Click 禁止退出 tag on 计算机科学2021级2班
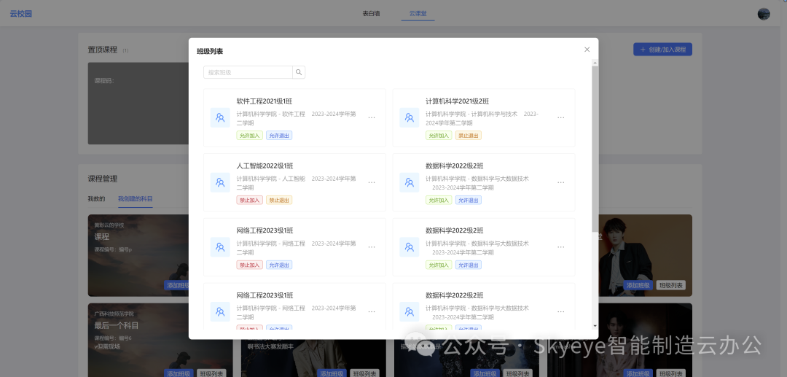The width and height of the screenshot is (787, 377). (x=469, y=135)
